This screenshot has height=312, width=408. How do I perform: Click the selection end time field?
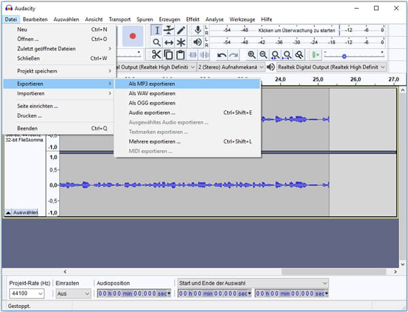click(x=292, y=294)
